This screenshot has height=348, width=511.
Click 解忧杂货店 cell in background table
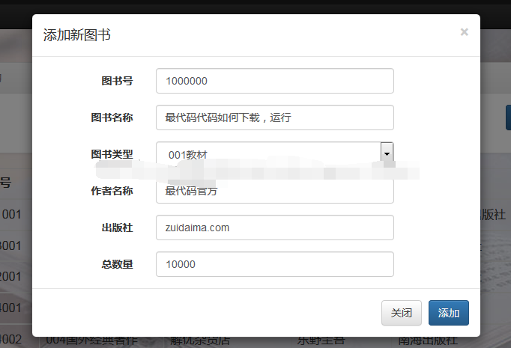200,341
